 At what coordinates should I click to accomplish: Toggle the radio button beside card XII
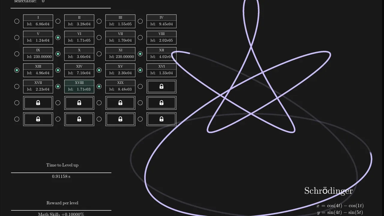140,54
